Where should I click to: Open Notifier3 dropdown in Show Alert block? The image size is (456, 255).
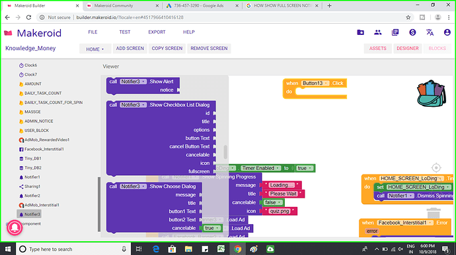(x=133, y=82)
